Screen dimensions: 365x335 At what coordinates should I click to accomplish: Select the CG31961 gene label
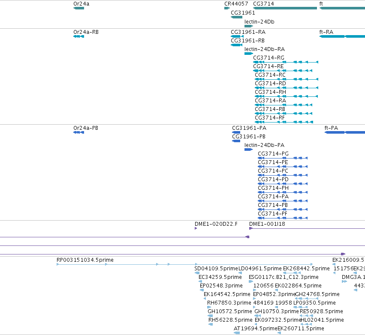(243, 13)
